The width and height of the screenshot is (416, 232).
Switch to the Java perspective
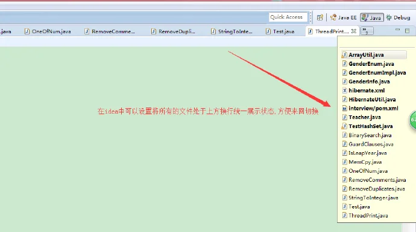tap(372, 18)
